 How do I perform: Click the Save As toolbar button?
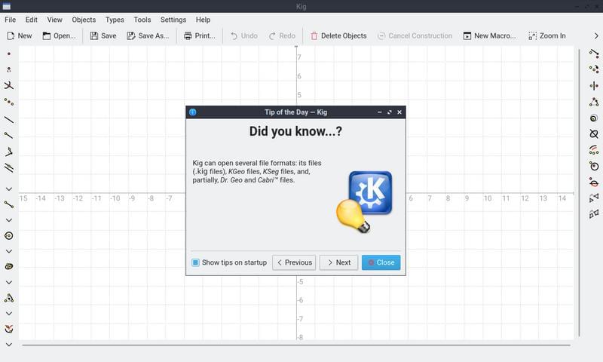click(x=148, y=35)
